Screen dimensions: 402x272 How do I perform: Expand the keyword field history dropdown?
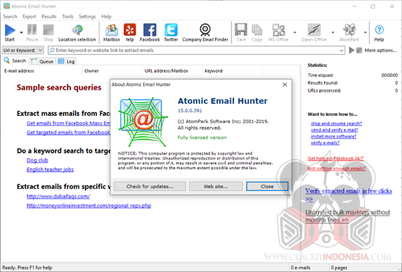tap(342, 51)
